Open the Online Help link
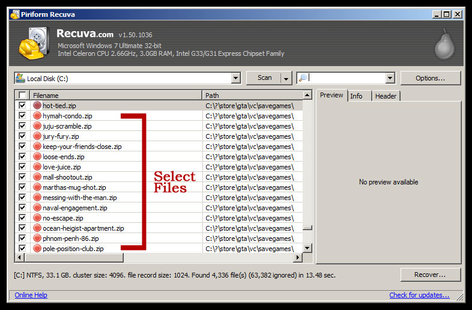Screen dimensions: 472x310 tap(31, 295)
